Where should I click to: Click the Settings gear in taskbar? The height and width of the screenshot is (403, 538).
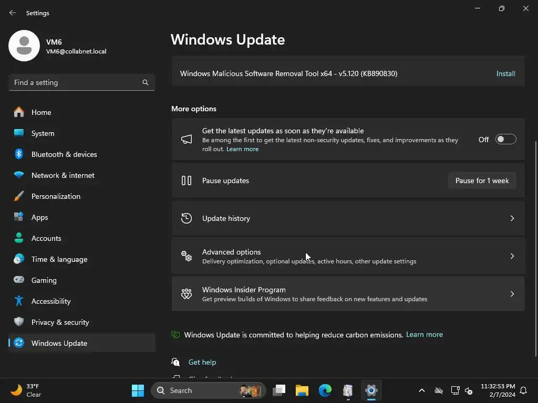[x=371, y=390]
